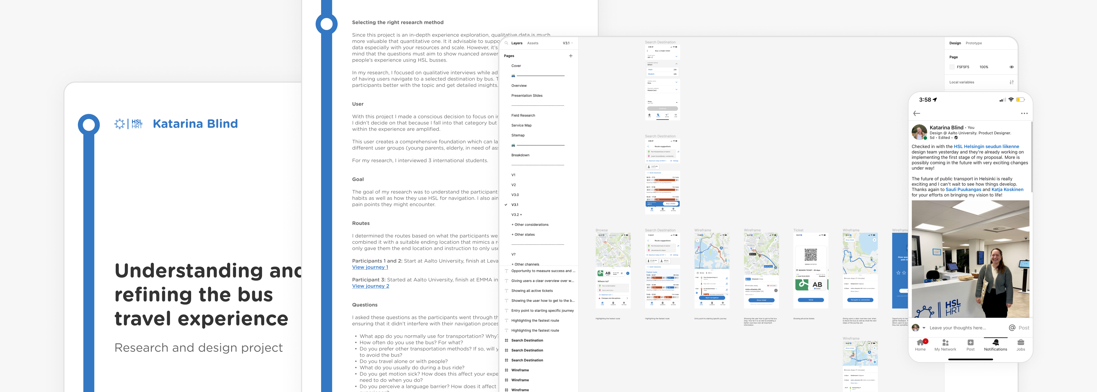The width and height of the screenshot is (1097, 392).
Task: Click text layer icon for 'Showing all active tickets'
Action: tap(506, 291)
